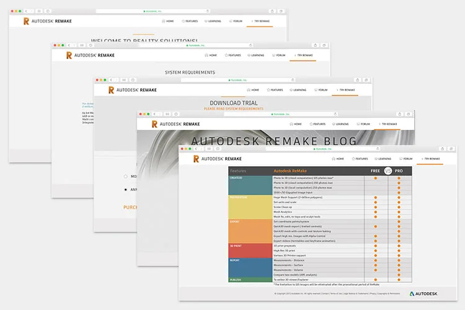Click the PRO column header
The image size is (465, 310).
[399, 171]
